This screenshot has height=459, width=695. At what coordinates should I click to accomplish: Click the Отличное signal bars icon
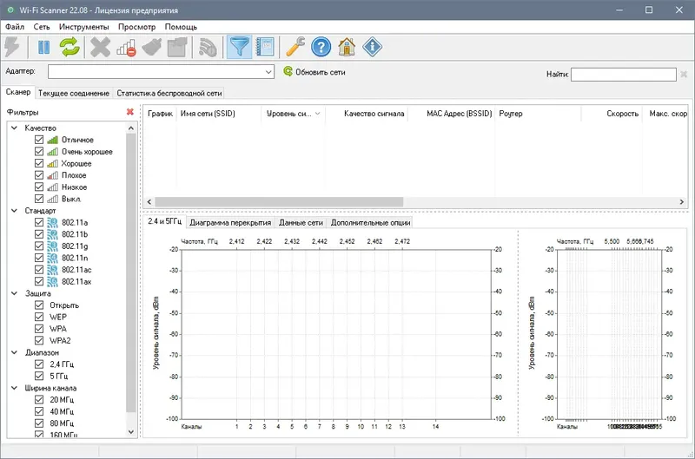tap(52, 140)
